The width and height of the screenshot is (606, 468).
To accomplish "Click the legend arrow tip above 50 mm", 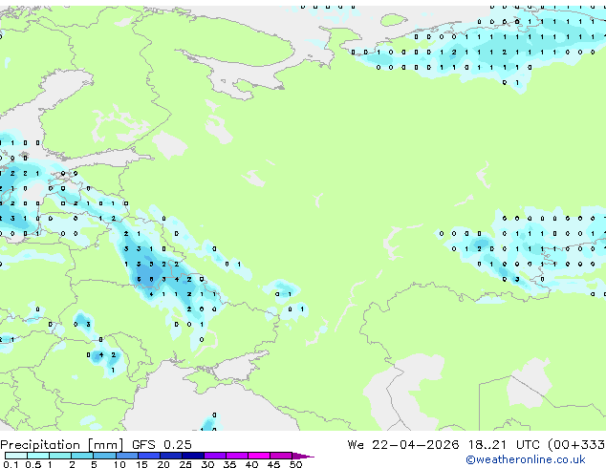I will pyautogui.click(x=303, y=456).
